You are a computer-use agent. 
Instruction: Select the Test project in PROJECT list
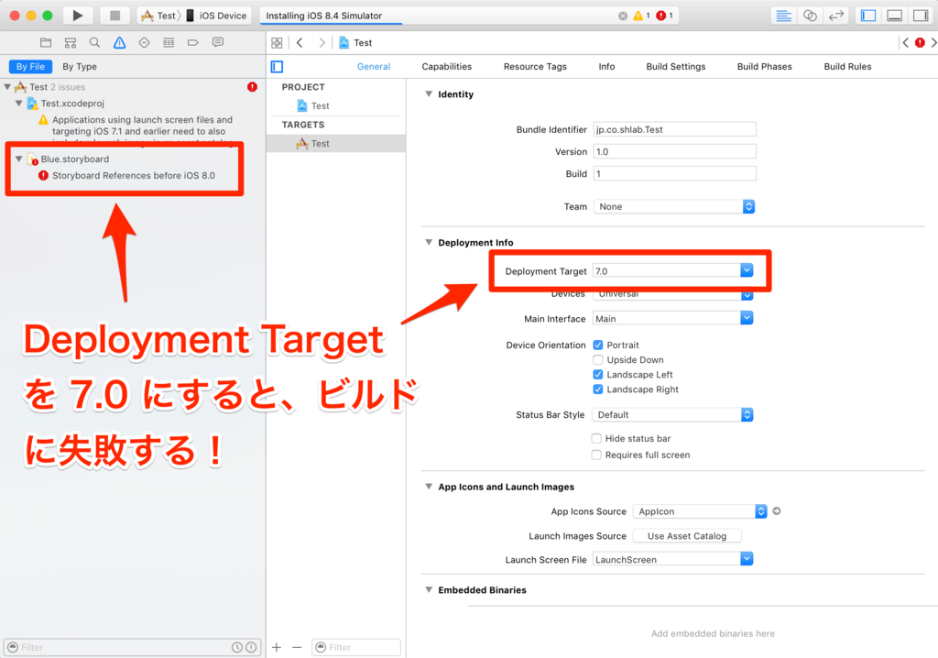(313, 105)
